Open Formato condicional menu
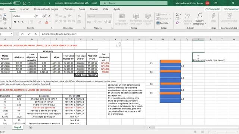The image size is (239, 134). coord(122,19)
